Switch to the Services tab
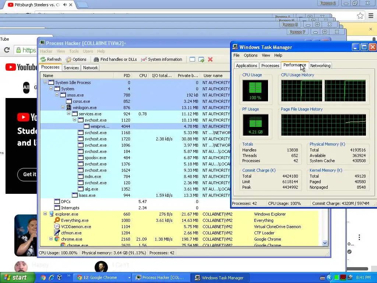This screenshot has width=377, height=283. click(71, 68)
